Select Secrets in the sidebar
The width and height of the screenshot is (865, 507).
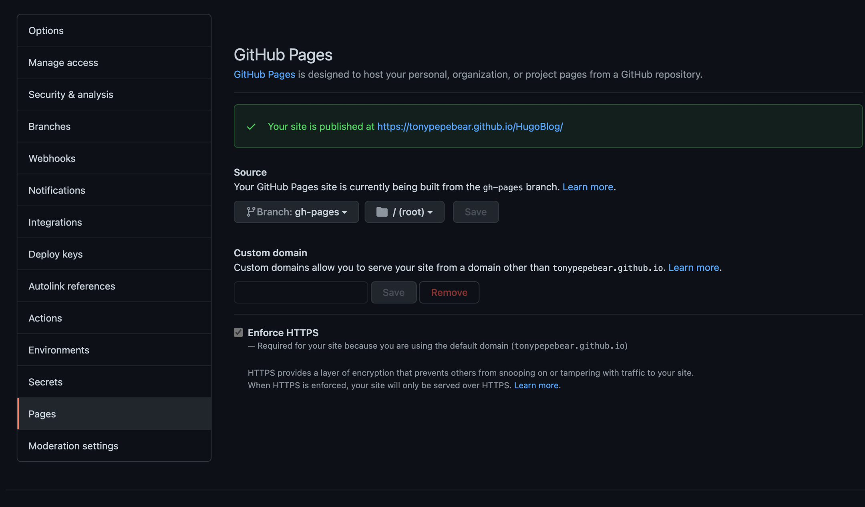(114, 382)
